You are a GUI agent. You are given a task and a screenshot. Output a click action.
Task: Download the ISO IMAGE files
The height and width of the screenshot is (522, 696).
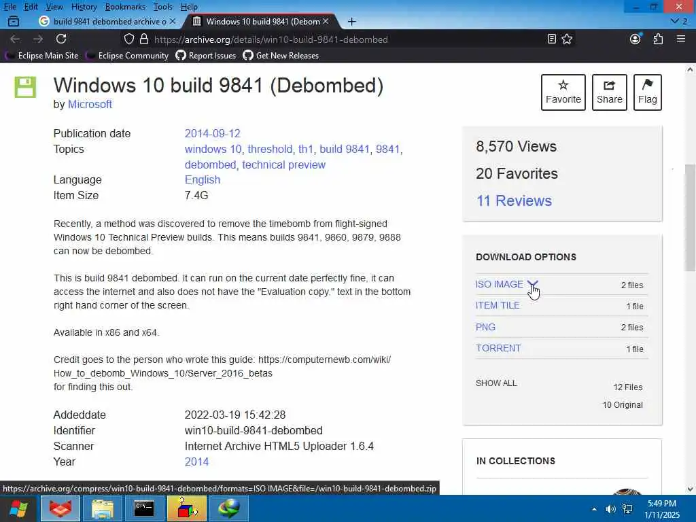[x=500, y=284]
